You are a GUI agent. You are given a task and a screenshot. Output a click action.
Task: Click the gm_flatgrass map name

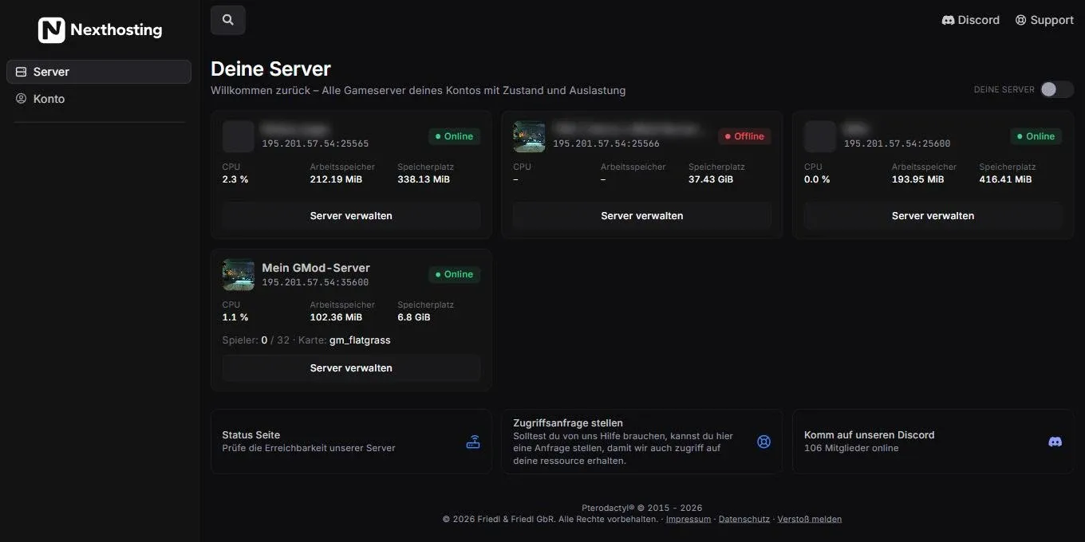point(360,340)
